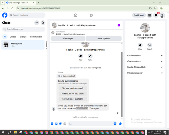
Task: Click the conversation vertical scrollbar
Action: (122, 84)
